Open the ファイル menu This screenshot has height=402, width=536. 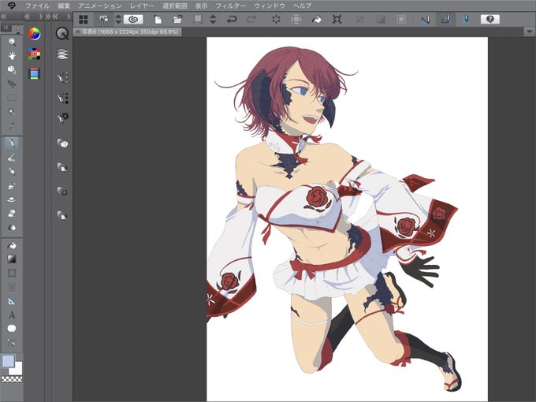(37, 6)
